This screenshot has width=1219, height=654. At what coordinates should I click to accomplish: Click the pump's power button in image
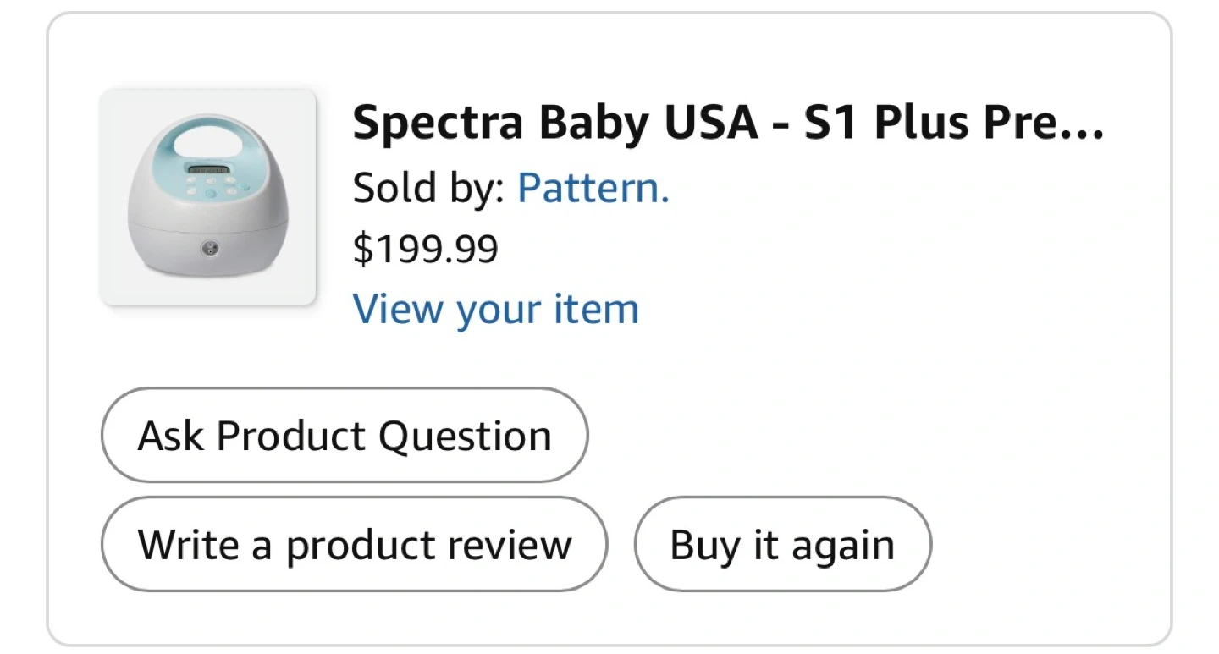[x=208, y=248]
